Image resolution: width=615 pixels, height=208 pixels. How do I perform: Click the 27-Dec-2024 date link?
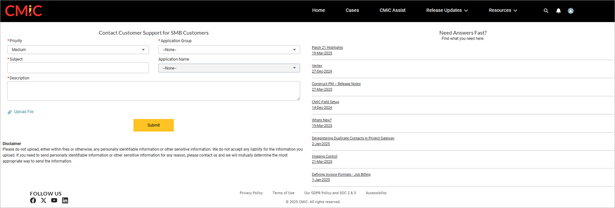322,71
